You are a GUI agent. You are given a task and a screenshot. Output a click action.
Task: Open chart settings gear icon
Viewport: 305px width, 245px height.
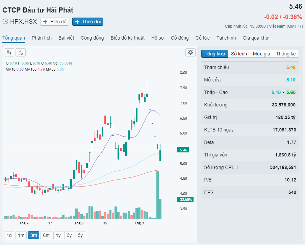pos(190,52)
